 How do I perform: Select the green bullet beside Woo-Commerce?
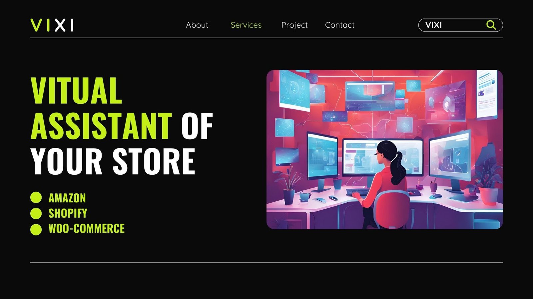[36, 229]
